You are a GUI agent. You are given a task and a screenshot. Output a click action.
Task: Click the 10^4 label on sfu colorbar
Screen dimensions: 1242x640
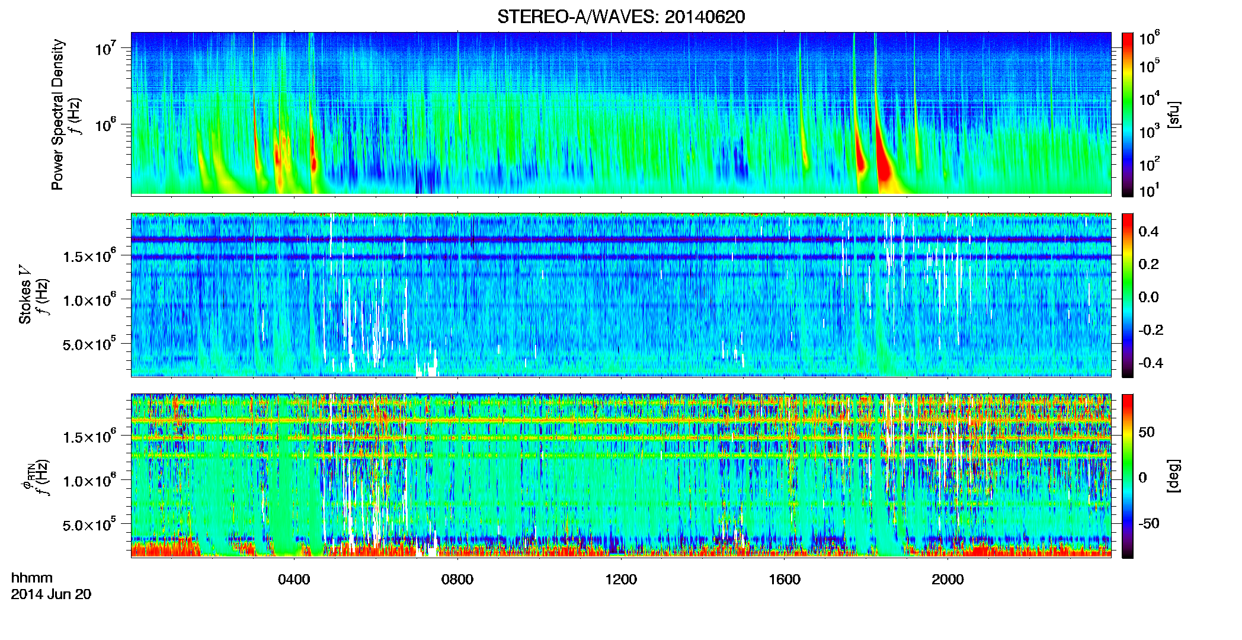tap(1150, 98)
